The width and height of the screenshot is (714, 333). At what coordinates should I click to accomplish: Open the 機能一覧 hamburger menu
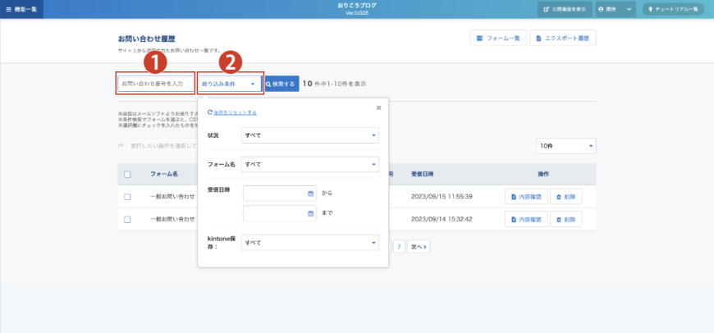[x=21, y=9]
